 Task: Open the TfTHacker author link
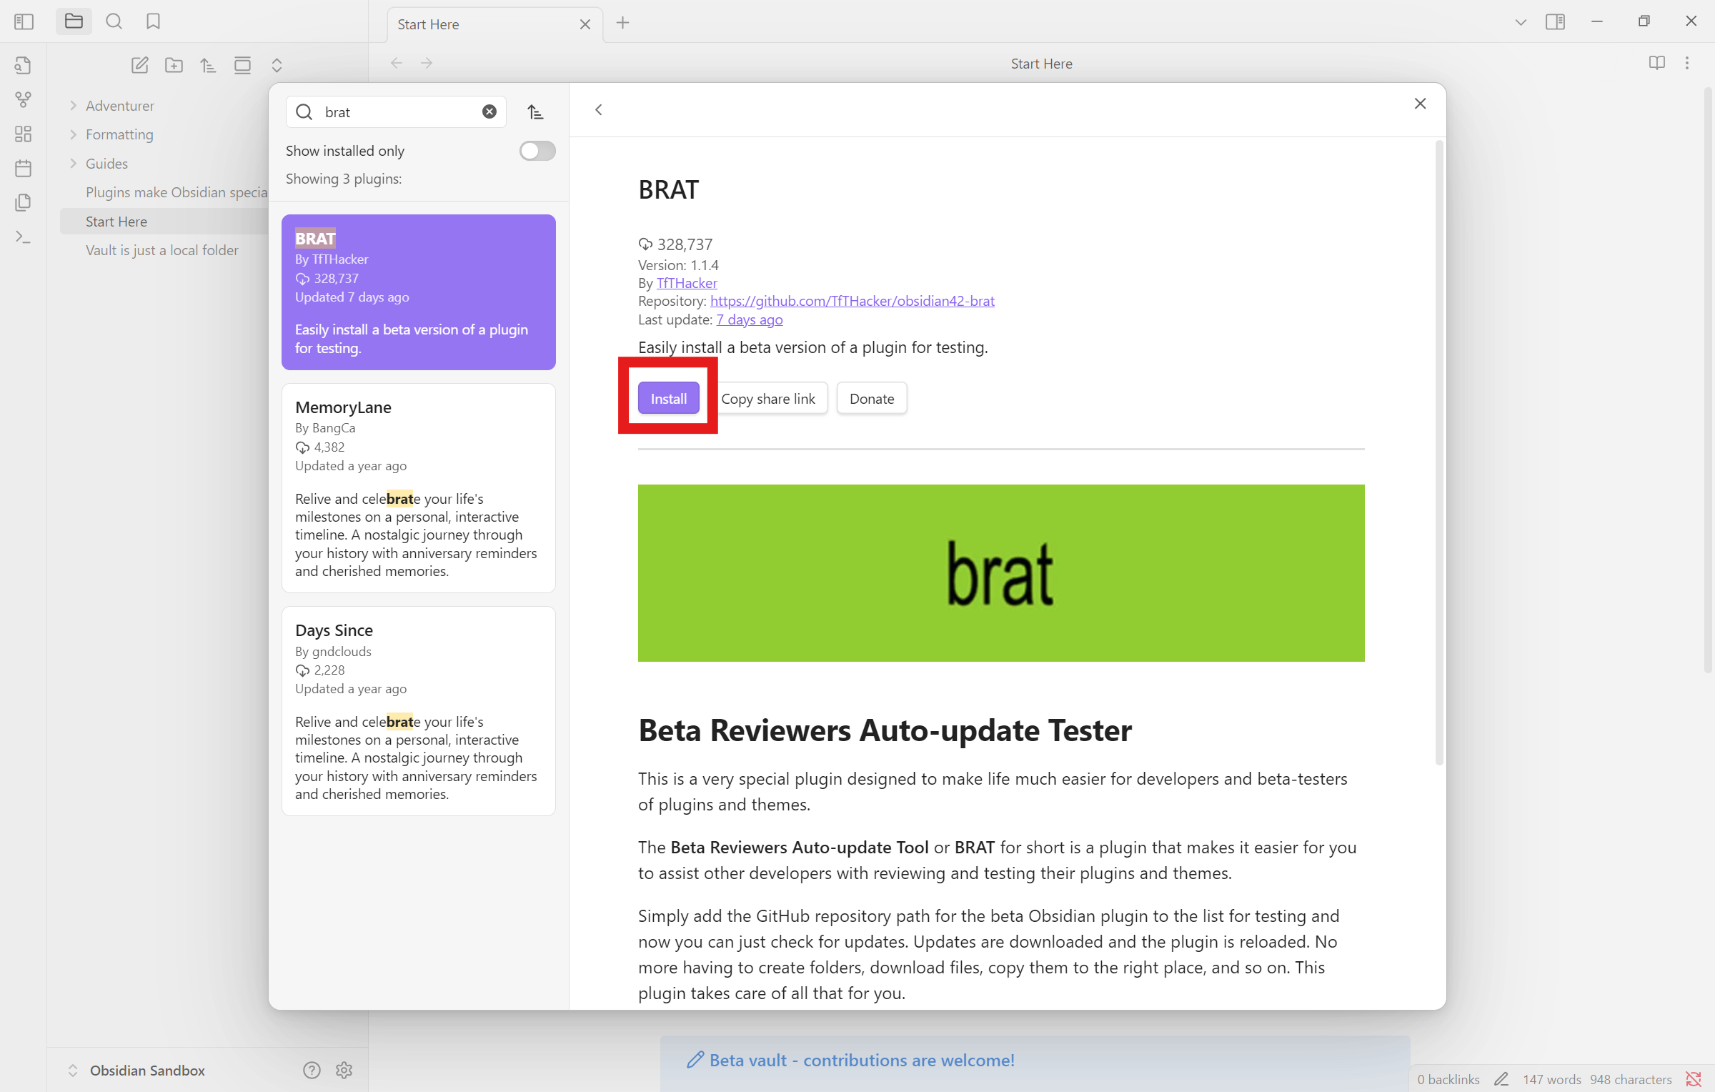(x=687, y=283)
